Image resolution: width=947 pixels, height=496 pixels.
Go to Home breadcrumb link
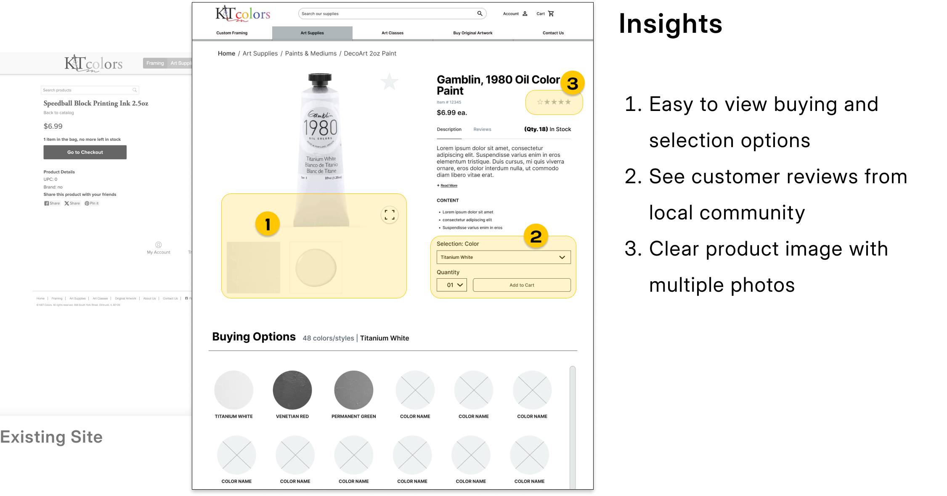pos(226,53)
